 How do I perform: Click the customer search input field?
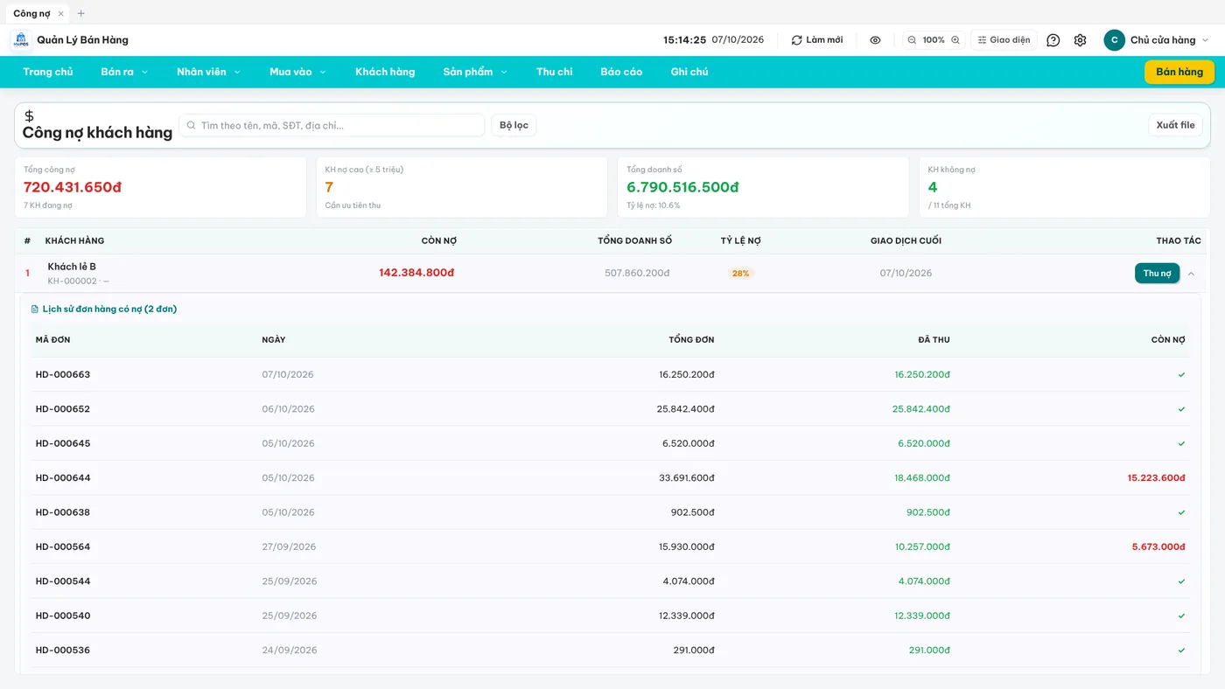point(332,125)
